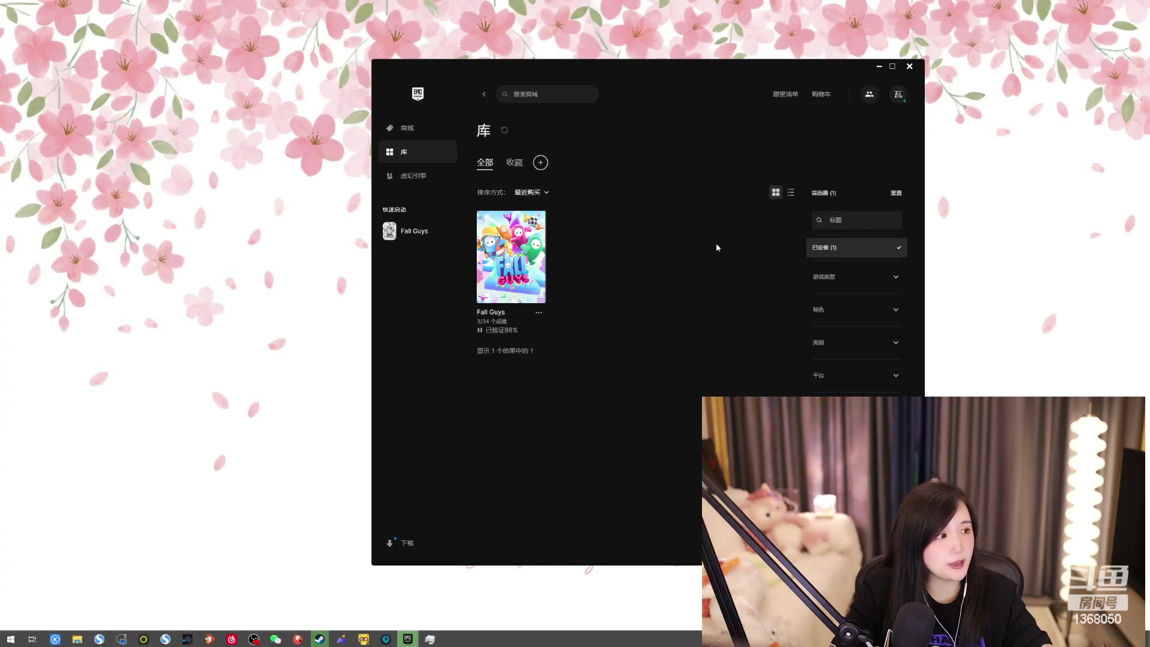Screen dimensions: 1150x647
Task: Open 虚幻引擎 Unreal Engine in the sidebar
Action: [417, 176]
